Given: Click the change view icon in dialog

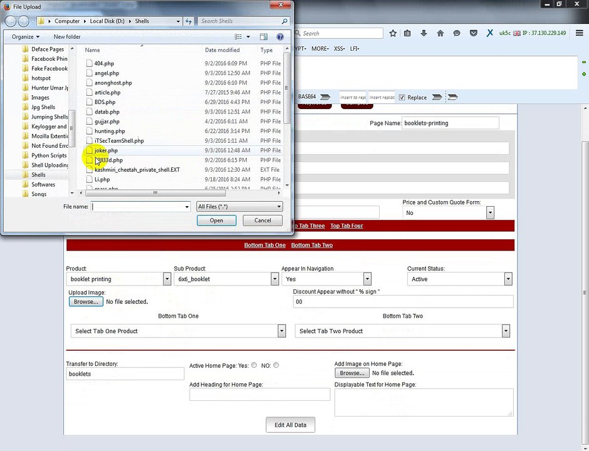Looking at the screenshot, I should (238, 37).
